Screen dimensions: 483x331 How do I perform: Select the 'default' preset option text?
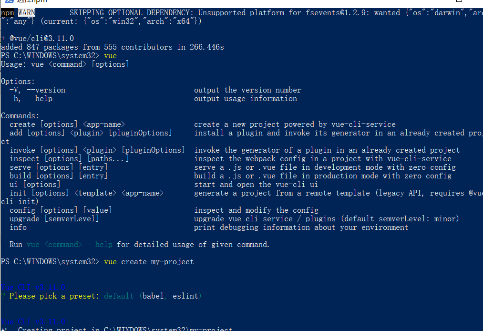pyautogui.click(x=119, y=296)
